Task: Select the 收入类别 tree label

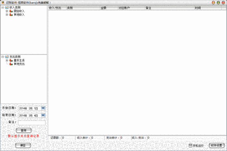Action: [15, 7]
